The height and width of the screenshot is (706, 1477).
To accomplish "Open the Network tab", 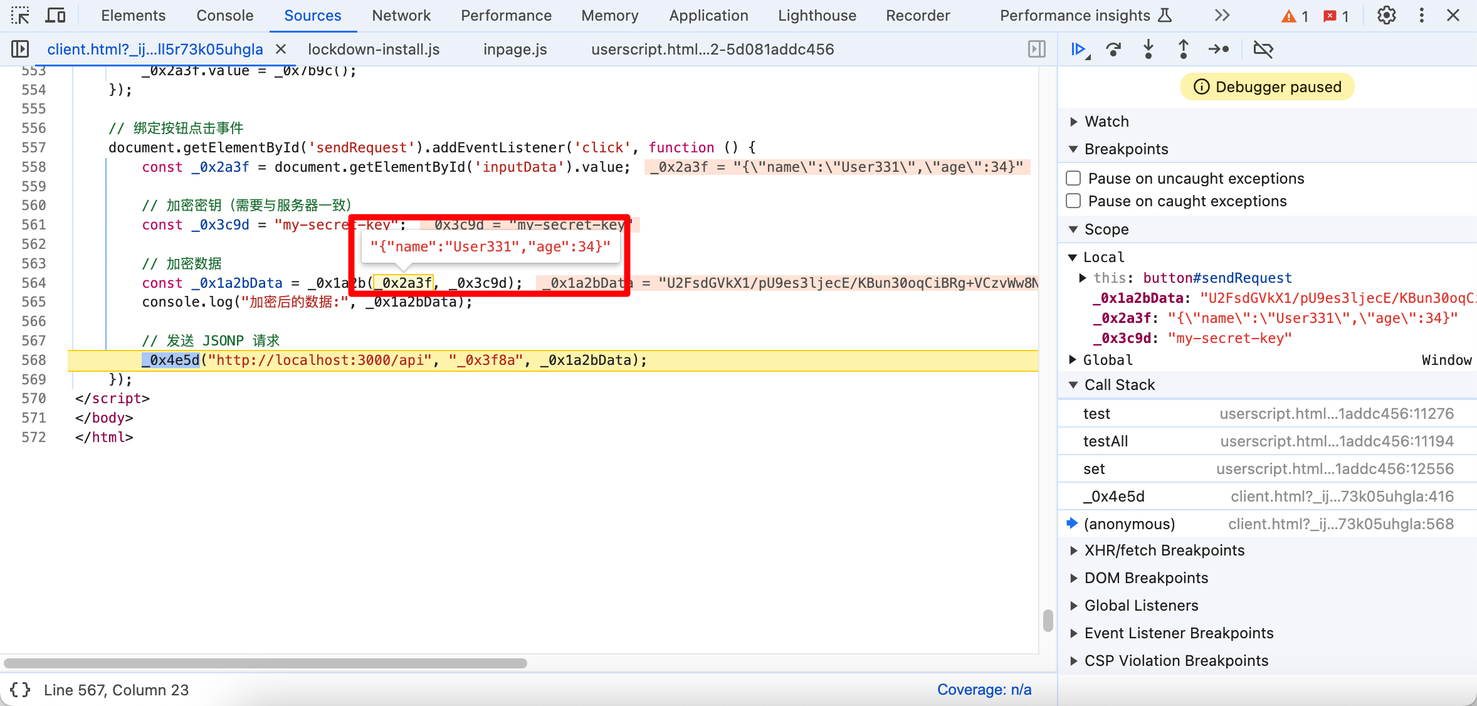I will [x=401, y=15].
